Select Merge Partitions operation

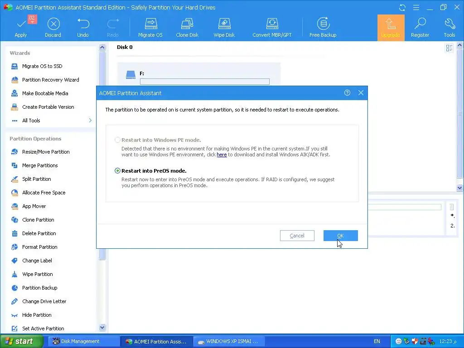(x=40, y=165)
